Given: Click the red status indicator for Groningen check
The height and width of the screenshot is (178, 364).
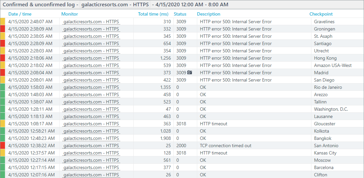Looking at the screenshot, I should tap(3, 29).
